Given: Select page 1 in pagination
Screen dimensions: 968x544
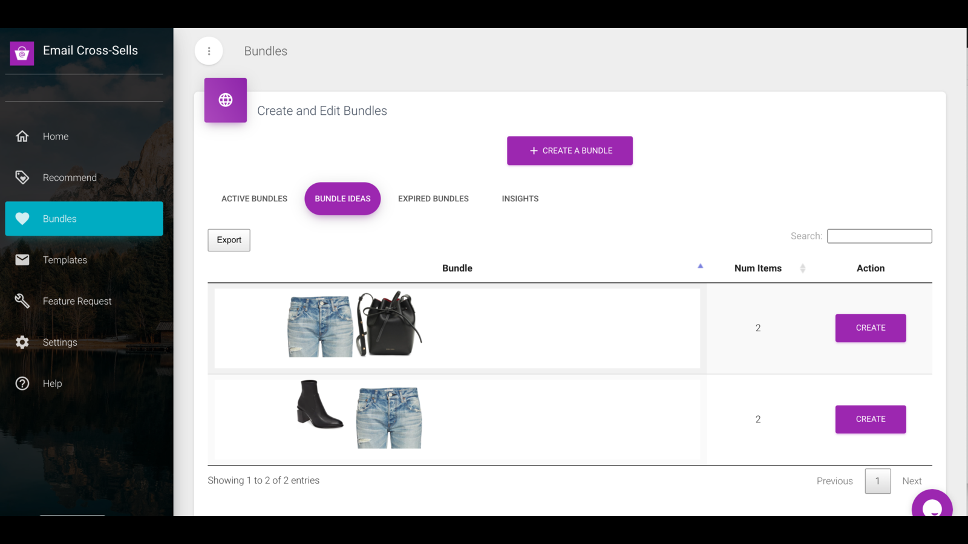Looking at the screenshot, I should 878,481.
